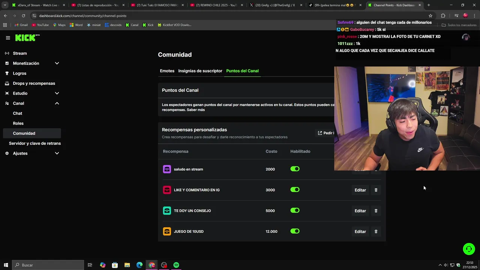Open Drops y recompensas
The image size is (480, 270).
(x=34, y=83)
